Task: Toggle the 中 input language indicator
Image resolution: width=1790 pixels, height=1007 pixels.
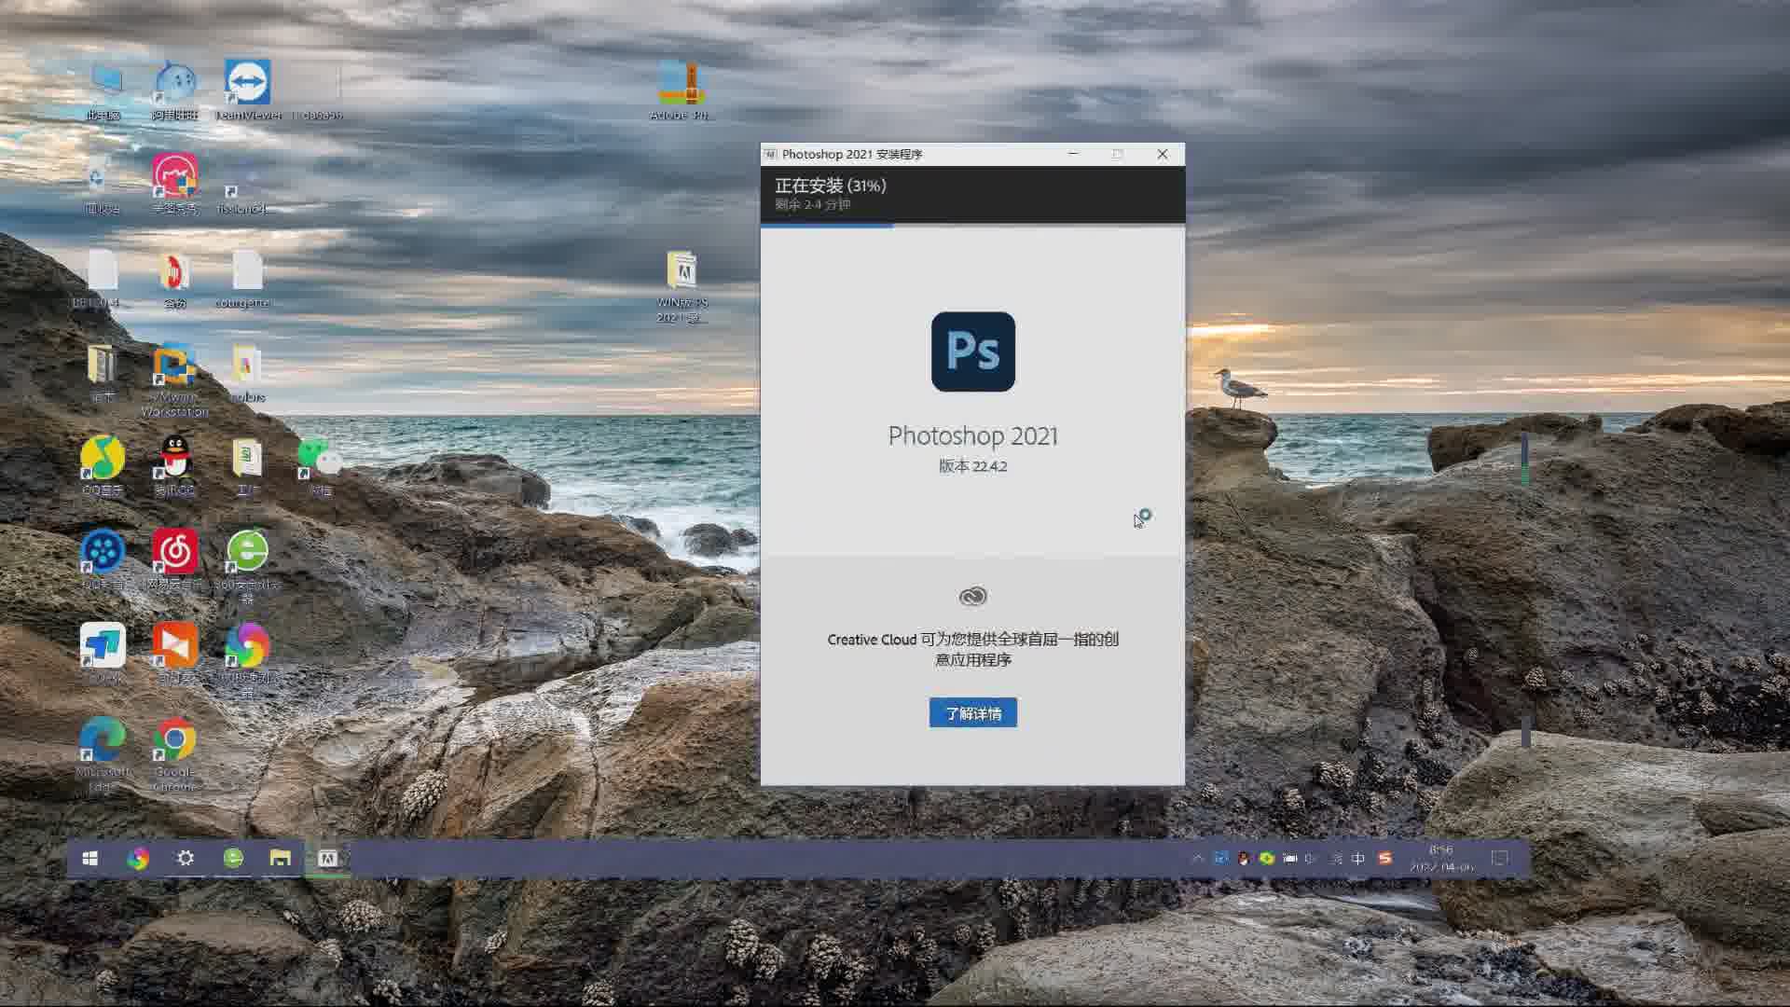Action: click(x=1358, y=858)
